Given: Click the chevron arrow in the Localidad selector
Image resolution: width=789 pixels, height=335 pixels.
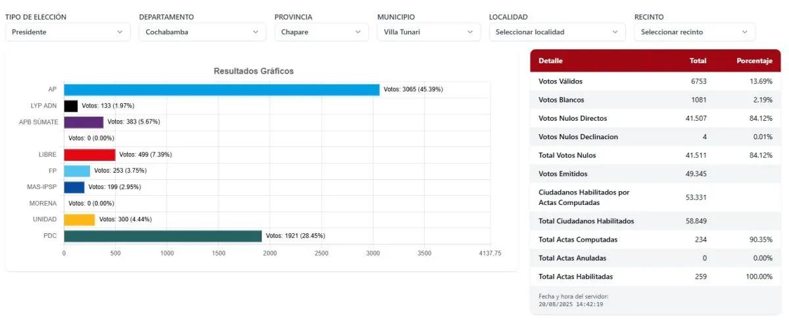Looking at the screenshot, I should pyautogui.click(x=615, y=32).
